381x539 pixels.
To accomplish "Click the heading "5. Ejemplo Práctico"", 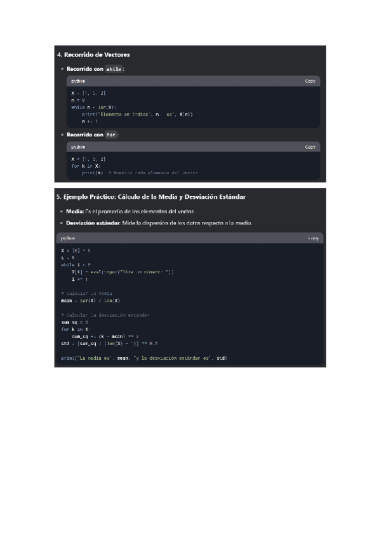I will click(x=151, y=197).
